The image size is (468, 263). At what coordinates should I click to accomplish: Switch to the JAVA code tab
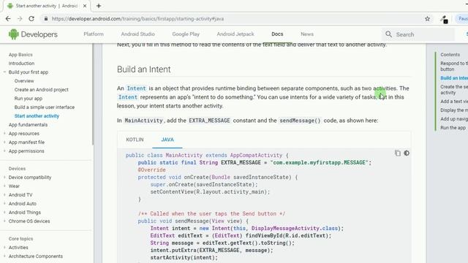tap(167, 140)
